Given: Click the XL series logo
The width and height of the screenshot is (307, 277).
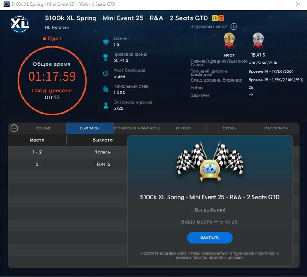Looking at the screenshot, I should click(x=20, y=24).
